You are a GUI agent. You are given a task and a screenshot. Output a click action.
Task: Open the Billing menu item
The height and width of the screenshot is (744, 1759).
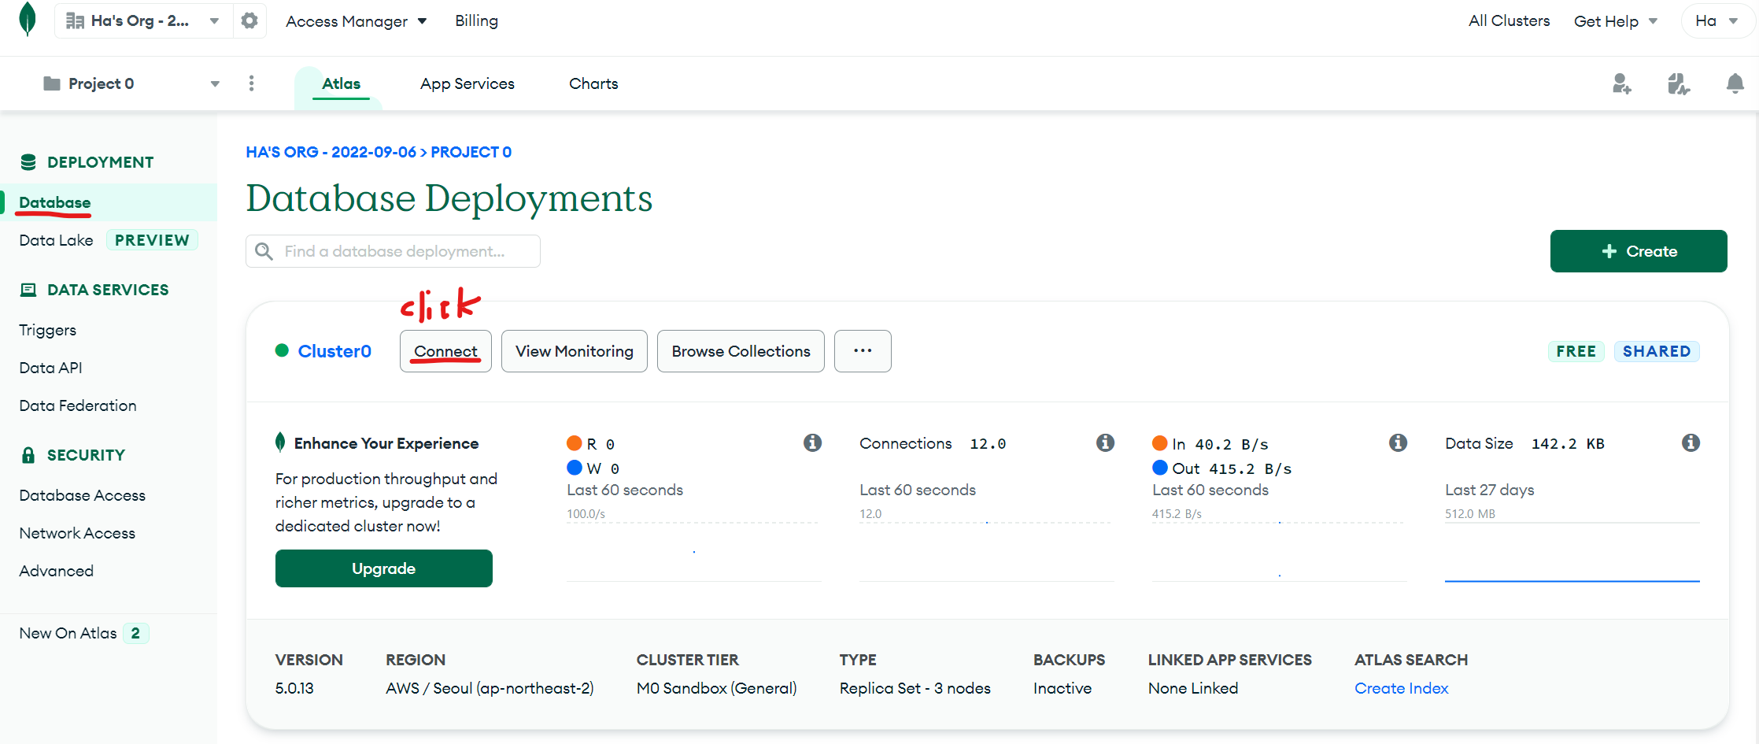click(476, 20)
